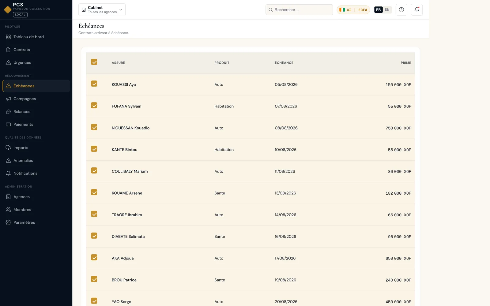Click the LOCAL environment badge
The height and width of the screenshot is (306, 490).
[20, 15]
